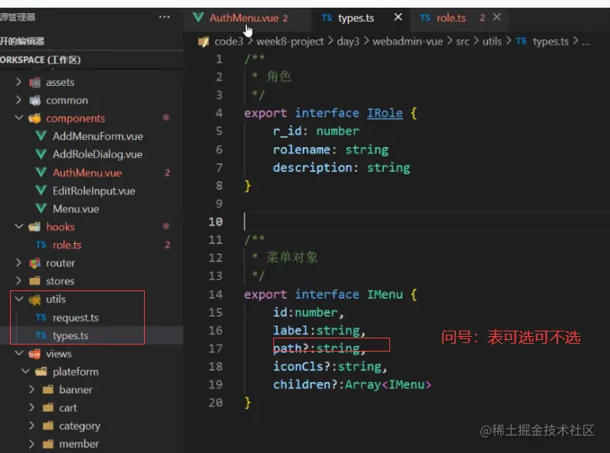Viewport: 610px width, 453px height.
Task: Close the role.ts tab
Action: 497,17
